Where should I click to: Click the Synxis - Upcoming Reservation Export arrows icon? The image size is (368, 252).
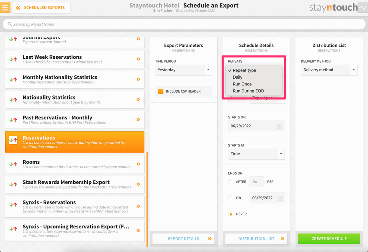[13, 229]
